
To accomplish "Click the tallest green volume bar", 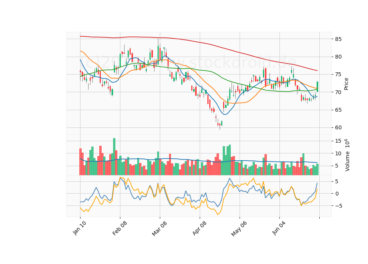I will tap(114, 156).
